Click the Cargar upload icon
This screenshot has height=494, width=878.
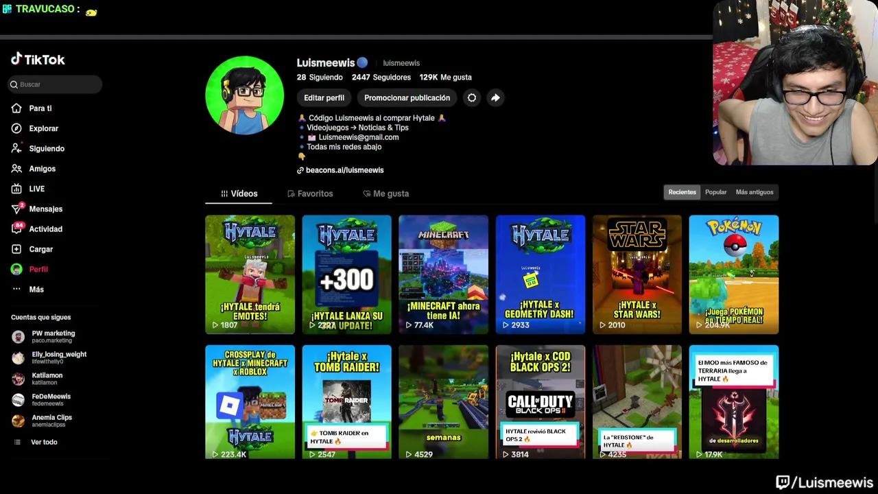[16, 249]
